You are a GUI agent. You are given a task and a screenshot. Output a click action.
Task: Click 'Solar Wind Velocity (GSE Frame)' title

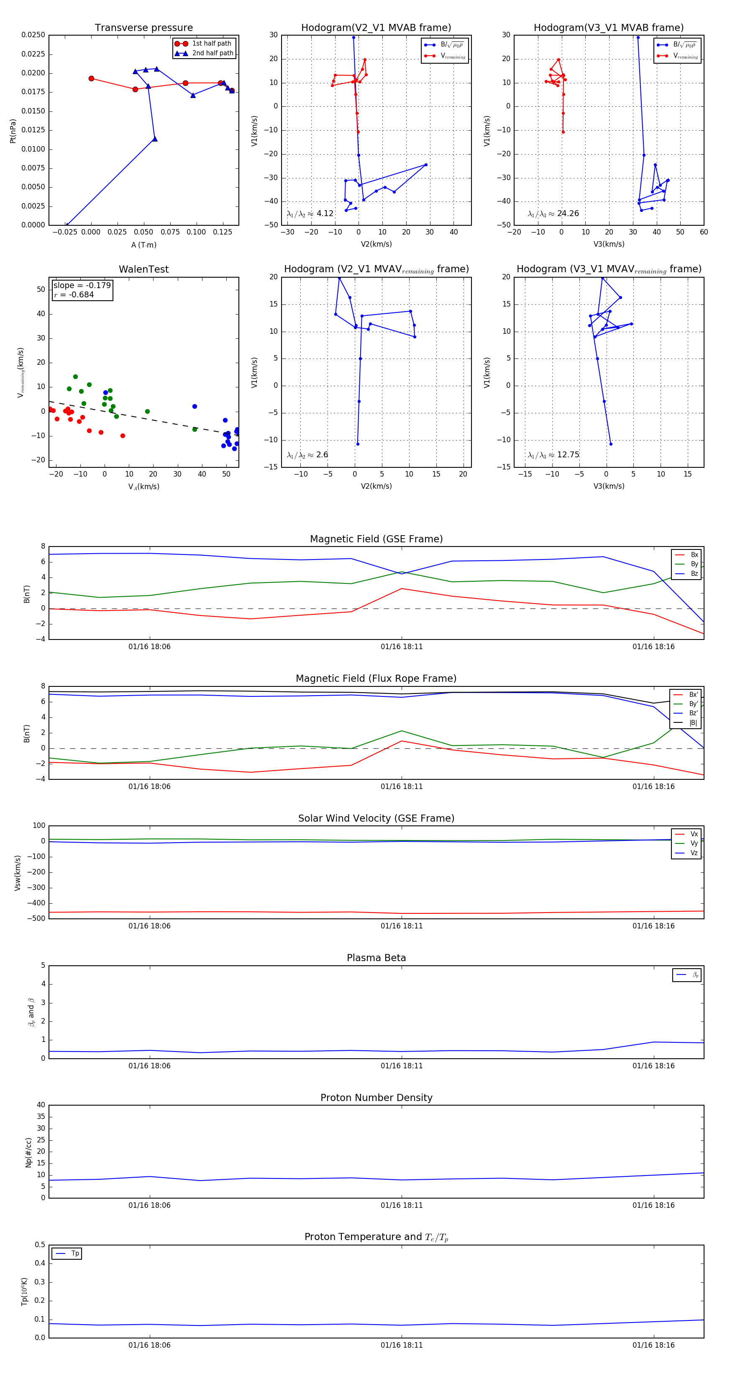coord(376,818)
